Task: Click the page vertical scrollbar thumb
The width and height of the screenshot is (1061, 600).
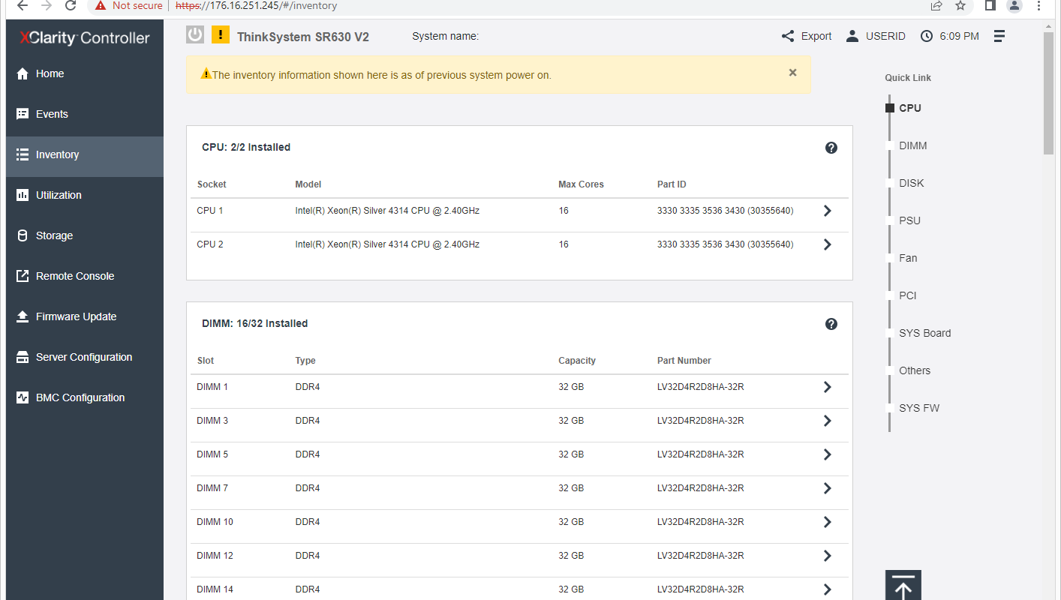Action: click(x=1048, y=94)
